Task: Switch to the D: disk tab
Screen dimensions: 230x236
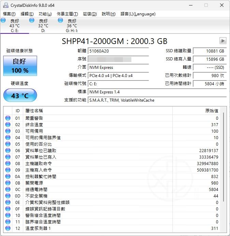Action: (x=43, y=26)
